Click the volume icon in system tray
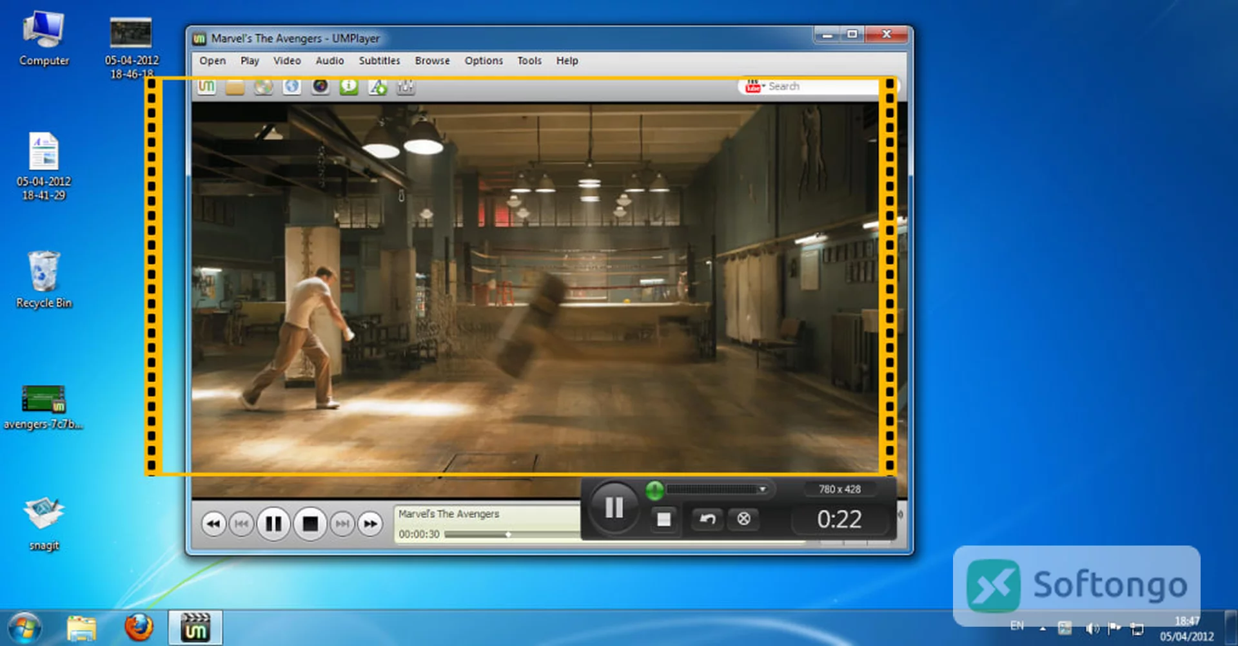Viewport: 1238px width, 646px height. [1092, 629]
